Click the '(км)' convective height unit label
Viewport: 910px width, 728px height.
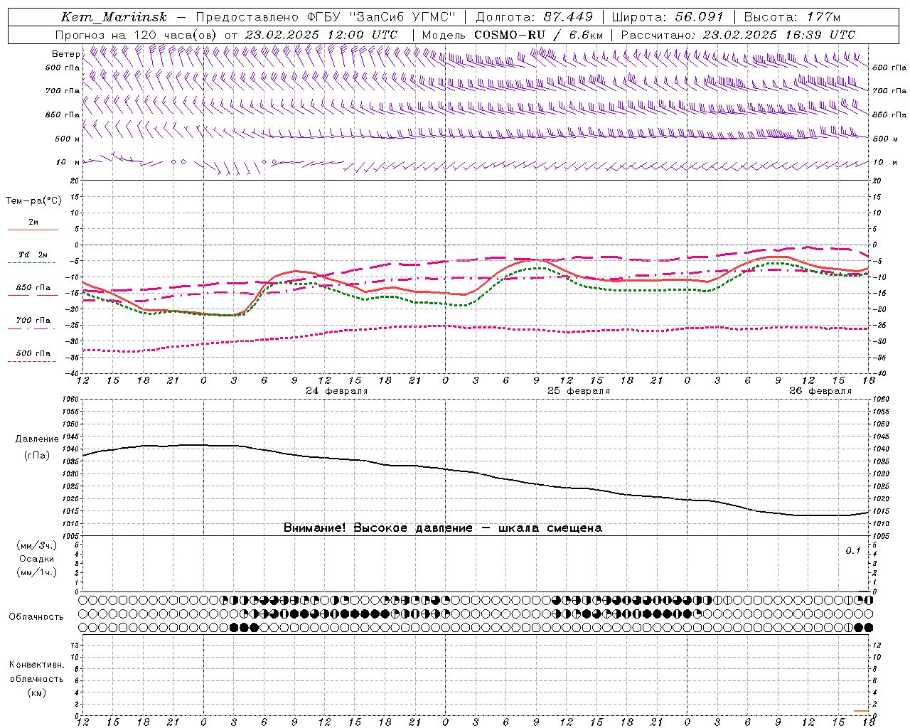coord(37,692)
